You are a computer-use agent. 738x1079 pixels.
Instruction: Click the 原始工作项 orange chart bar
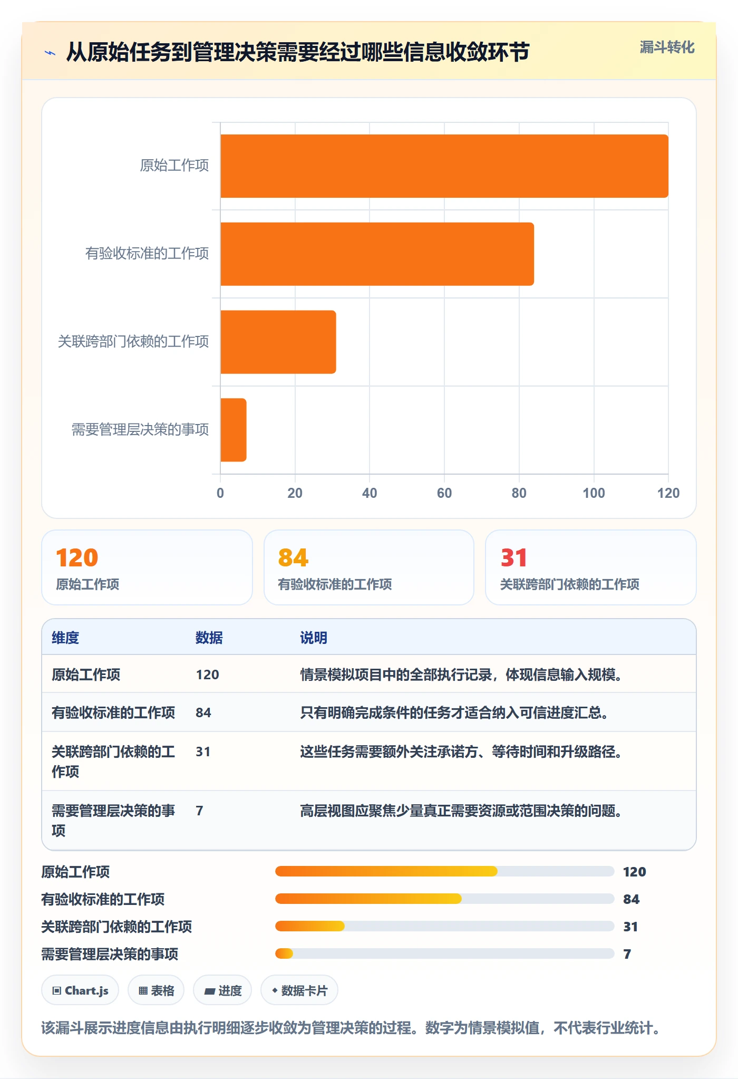tap(444, 166)
